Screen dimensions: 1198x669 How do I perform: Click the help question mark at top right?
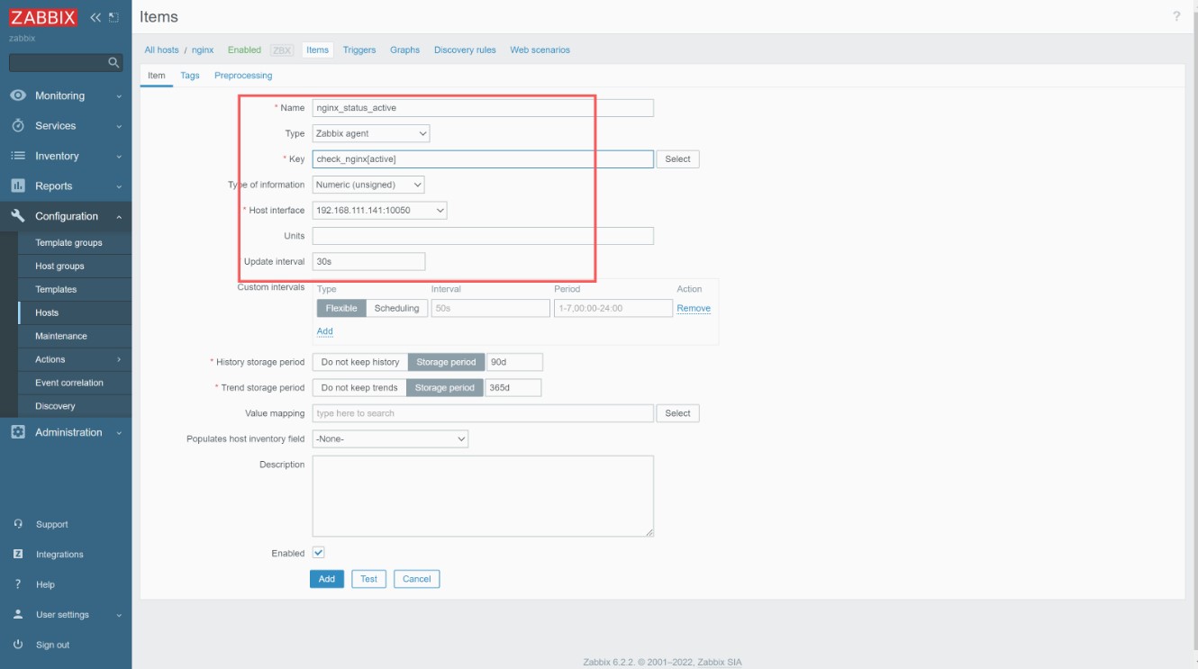(x=1176, y=17)
